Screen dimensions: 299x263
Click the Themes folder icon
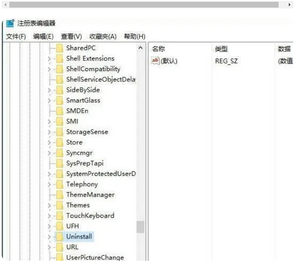[59, 205]
